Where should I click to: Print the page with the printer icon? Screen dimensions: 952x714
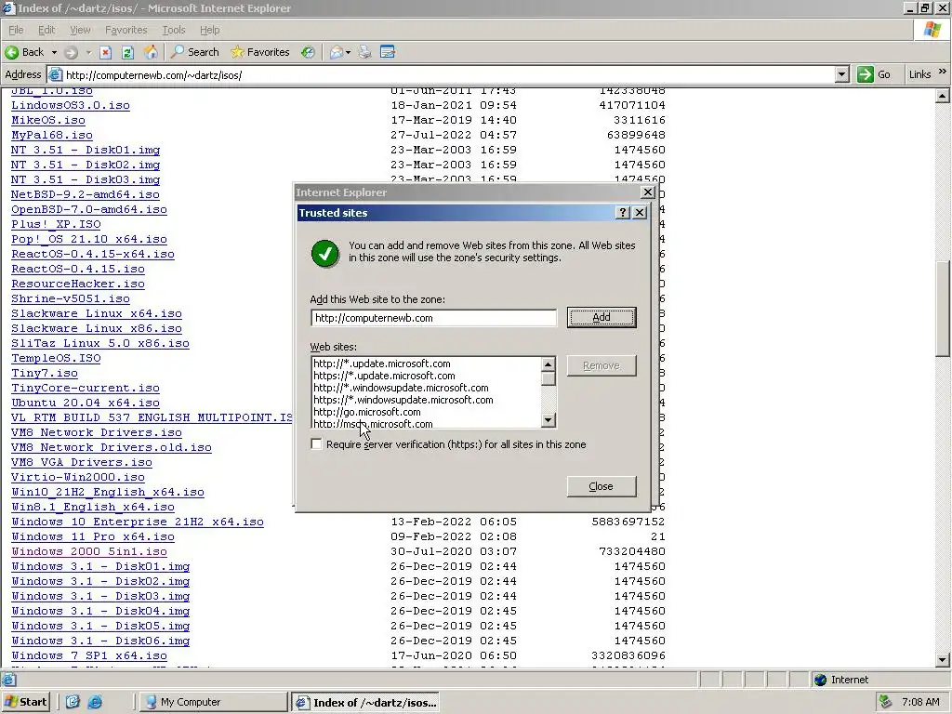tap(364, 52)
